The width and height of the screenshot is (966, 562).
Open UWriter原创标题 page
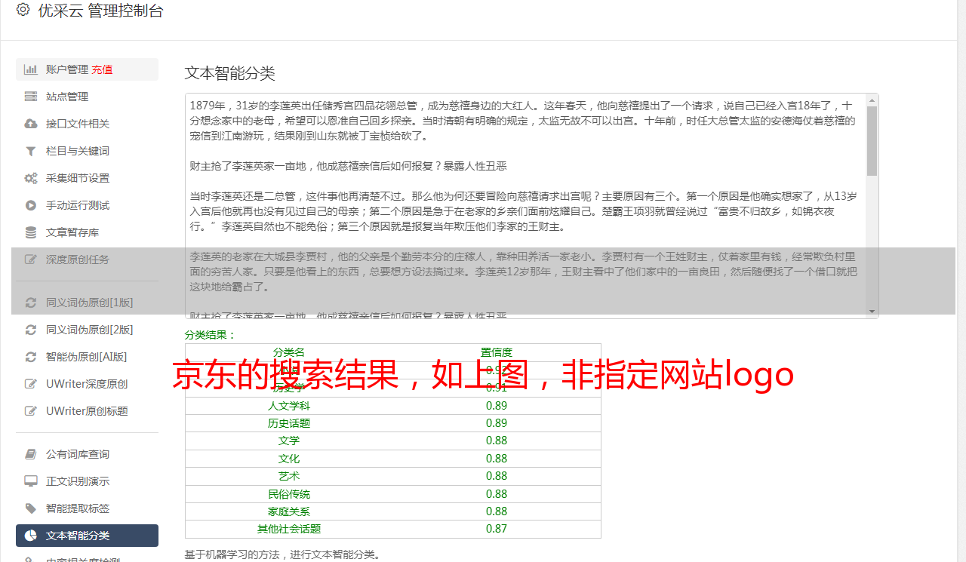point(87,411)
